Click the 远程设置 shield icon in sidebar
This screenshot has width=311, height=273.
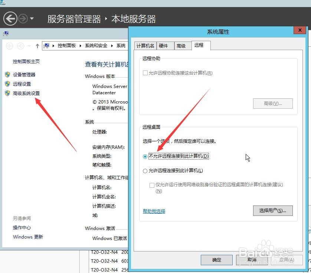8,84
